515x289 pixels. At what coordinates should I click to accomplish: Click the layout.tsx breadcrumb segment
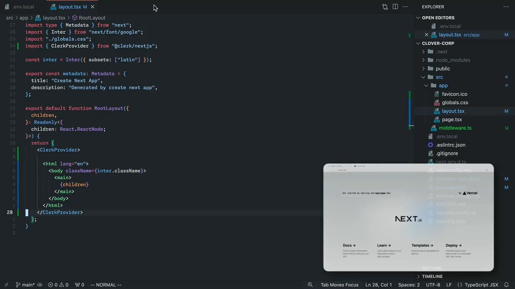54,18
